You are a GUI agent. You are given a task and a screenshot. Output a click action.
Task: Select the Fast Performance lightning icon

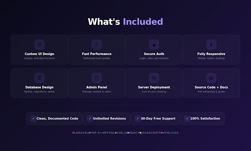(x=97, y=45)
